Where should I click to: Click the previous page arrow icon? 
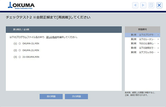tap(135, 5)
